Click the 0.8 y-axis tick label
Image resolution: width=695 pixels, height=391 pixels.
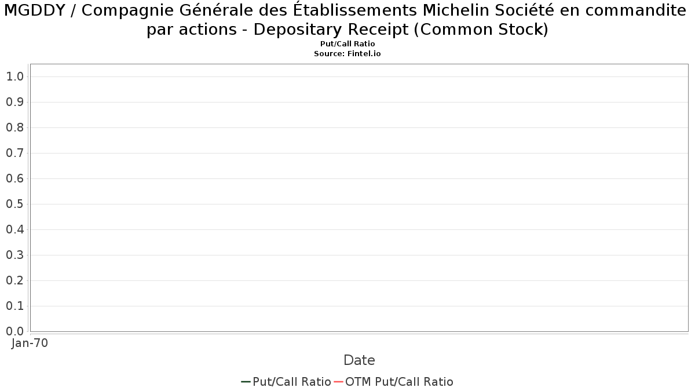[x=14, y=127]
